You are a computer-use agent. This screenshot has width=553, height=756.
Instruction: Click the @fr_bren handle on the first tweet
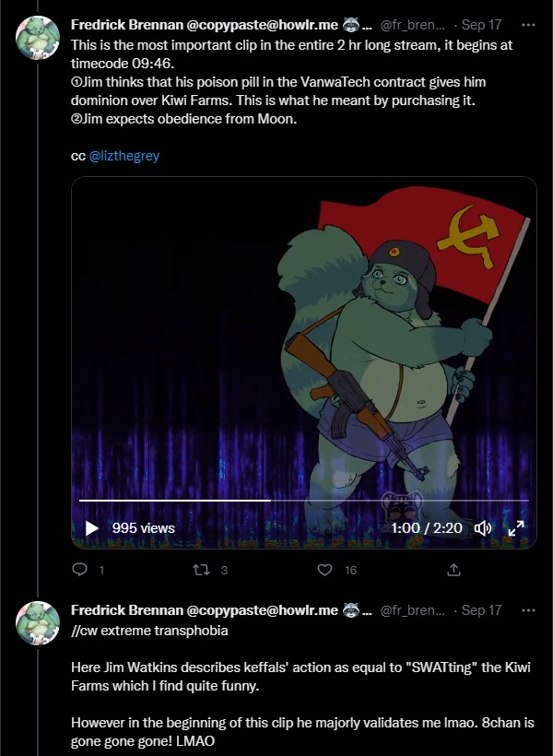[412, 25]
